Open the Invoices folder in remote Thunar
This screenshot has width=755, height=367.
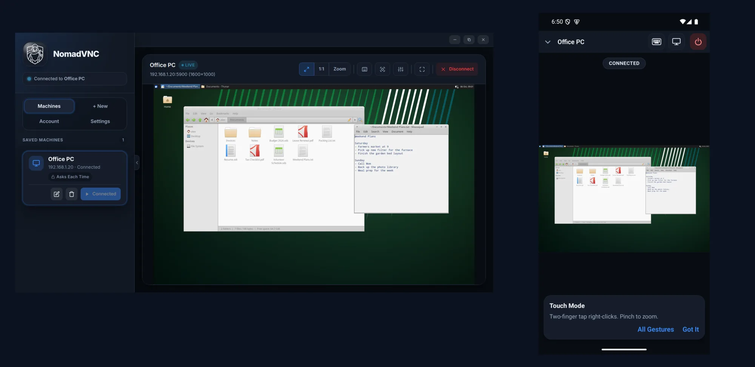point(231,134)
